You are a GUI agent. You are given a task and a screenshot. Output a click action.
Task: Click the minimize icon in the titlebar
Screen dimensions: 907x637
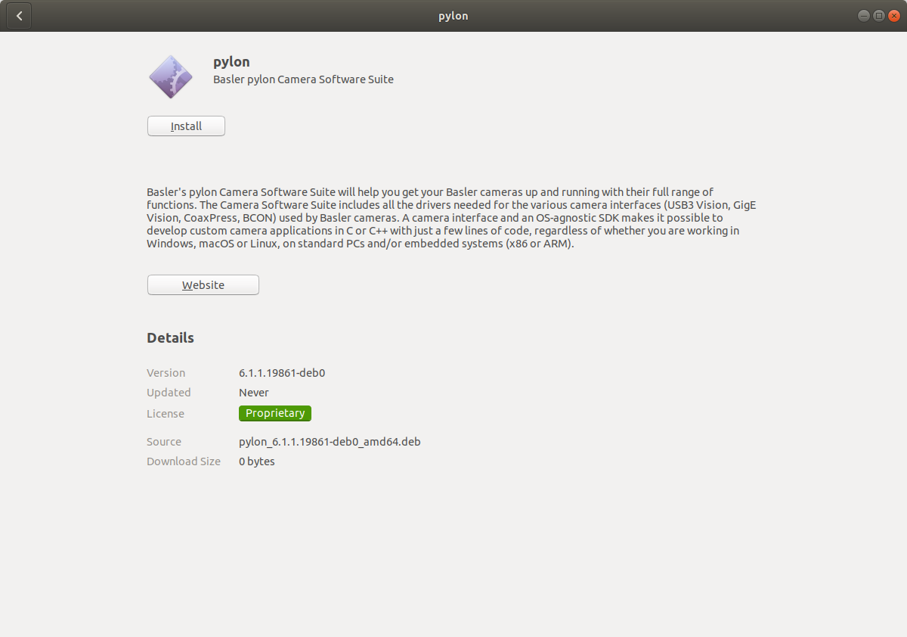(x=863, y=15)
